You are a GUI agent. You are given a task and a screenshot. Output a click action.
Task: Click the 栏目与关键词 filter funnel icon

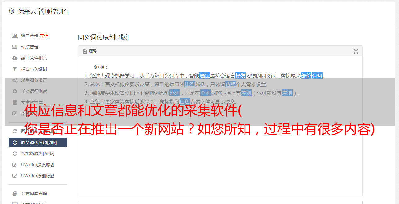[x=15, y=69]
